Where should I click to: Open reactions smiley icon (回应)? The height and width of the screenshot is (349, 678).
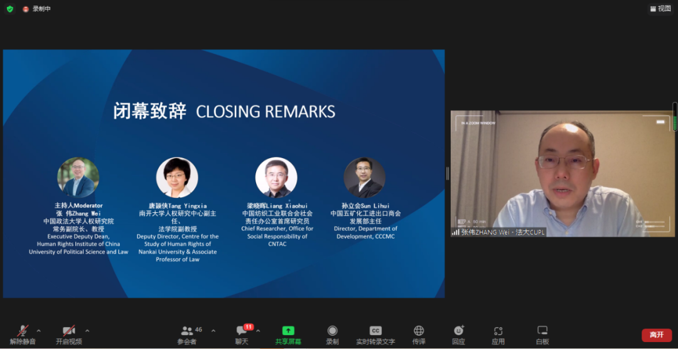tap(458, 331)
